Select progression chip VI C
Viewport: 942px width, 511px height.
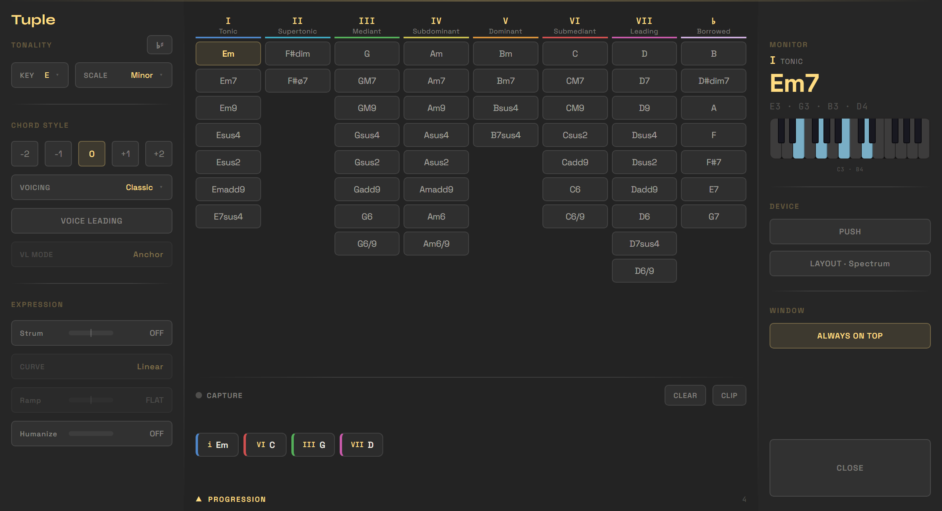(x=265, y=445)
